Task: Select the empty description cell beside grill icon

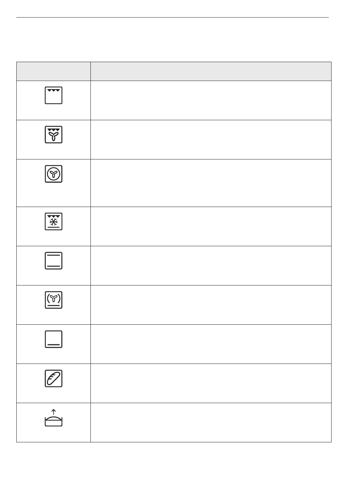Action: click(211, 100)
